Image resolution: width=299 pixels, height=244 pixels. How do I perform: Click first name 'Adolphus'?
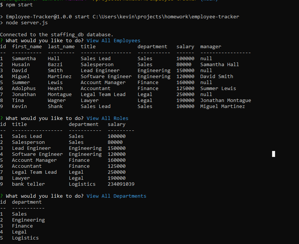pos(24,89)
